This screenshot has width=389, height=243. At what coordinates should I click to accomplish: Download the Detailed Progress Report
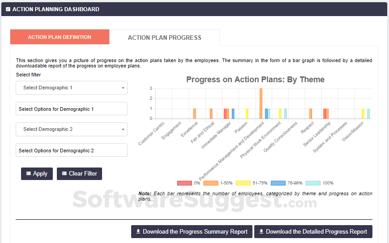pyautogui.click(x=313, y=231)
